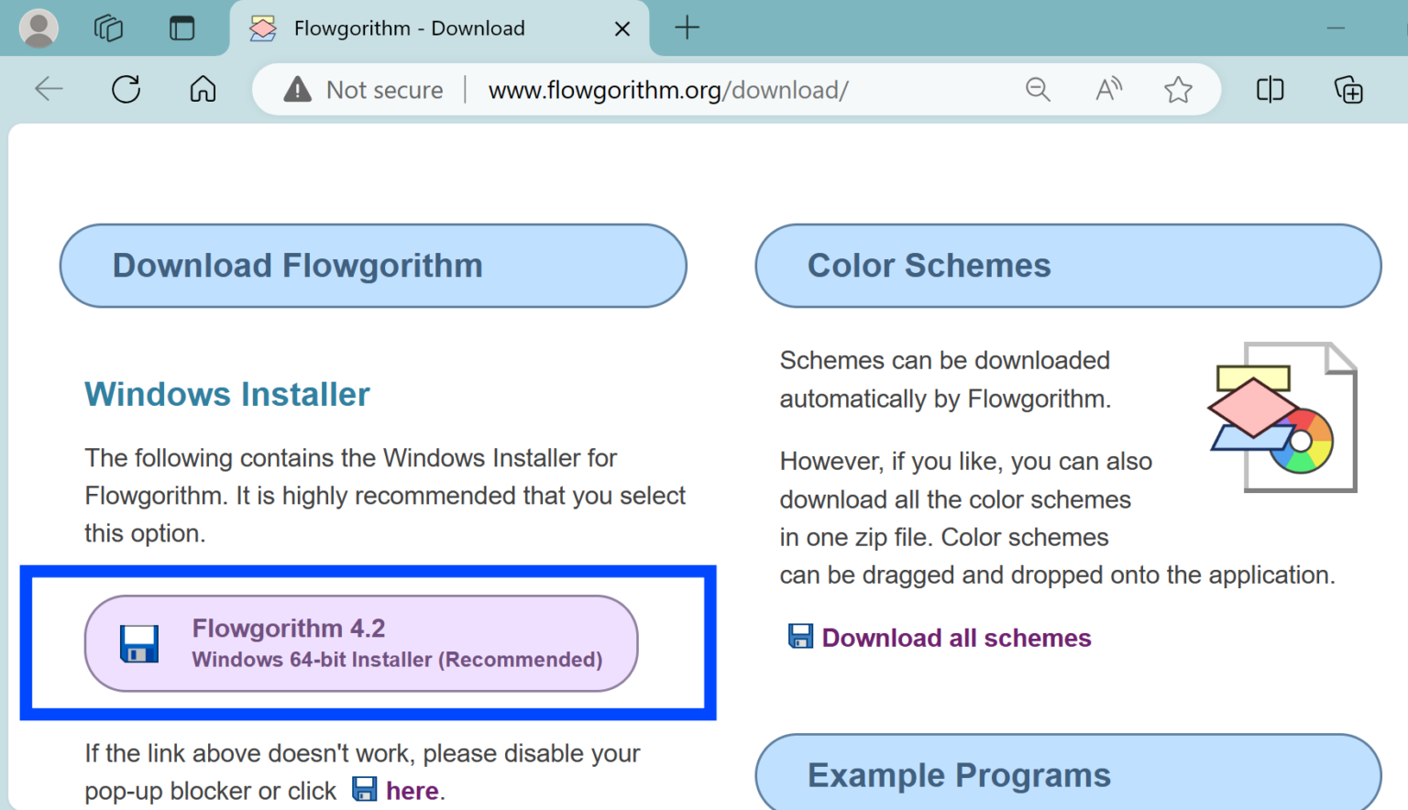Click the Not secure warning triangle icon
The width and height of the screenshot is (1408, 810).
[x=298, y=89]
